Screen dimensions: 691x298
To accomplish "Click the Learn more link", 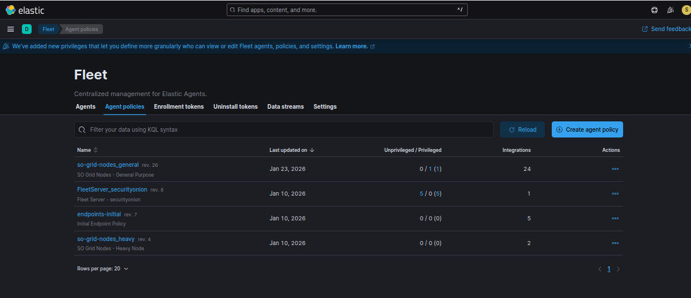I will (352, 47).
